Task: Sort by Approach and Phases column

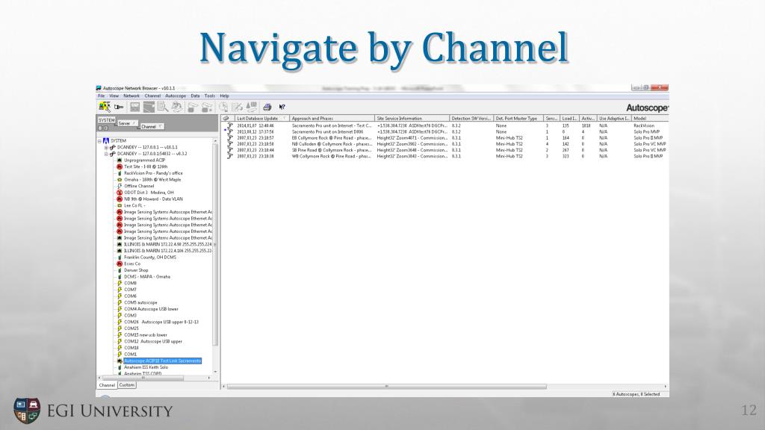Action: (x=332, y=119)
